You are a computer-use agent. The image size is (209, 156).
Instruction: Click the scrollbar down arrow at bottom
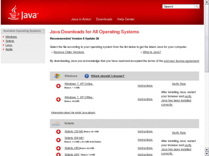(207, 154)
